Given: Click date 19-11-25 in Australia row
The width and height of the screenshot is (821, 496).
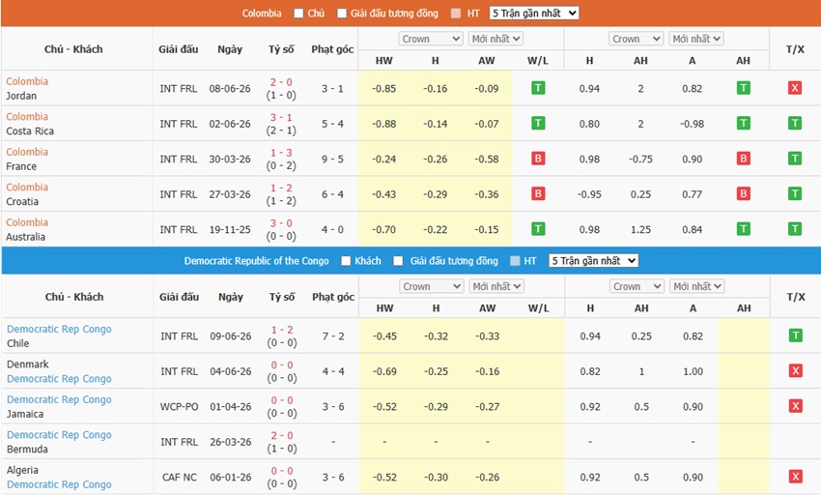Looking at the screenshot, I should (x=230, y=230).
